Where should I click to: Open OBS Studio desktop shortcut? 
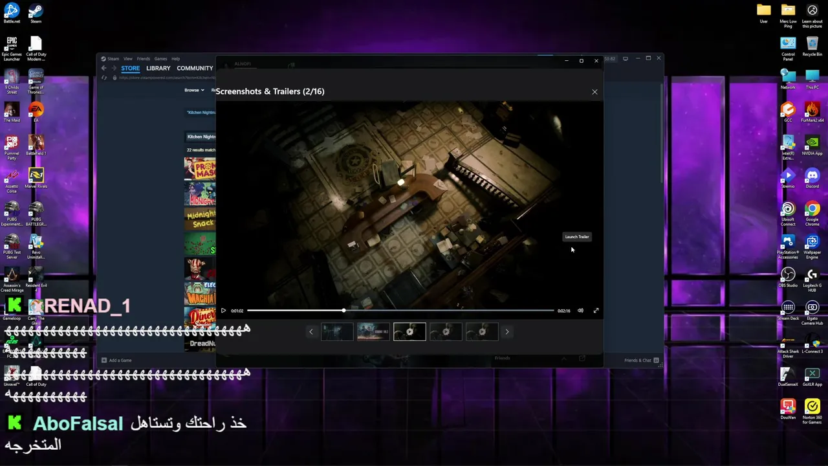pyautogui.click(x=788, y=277)
